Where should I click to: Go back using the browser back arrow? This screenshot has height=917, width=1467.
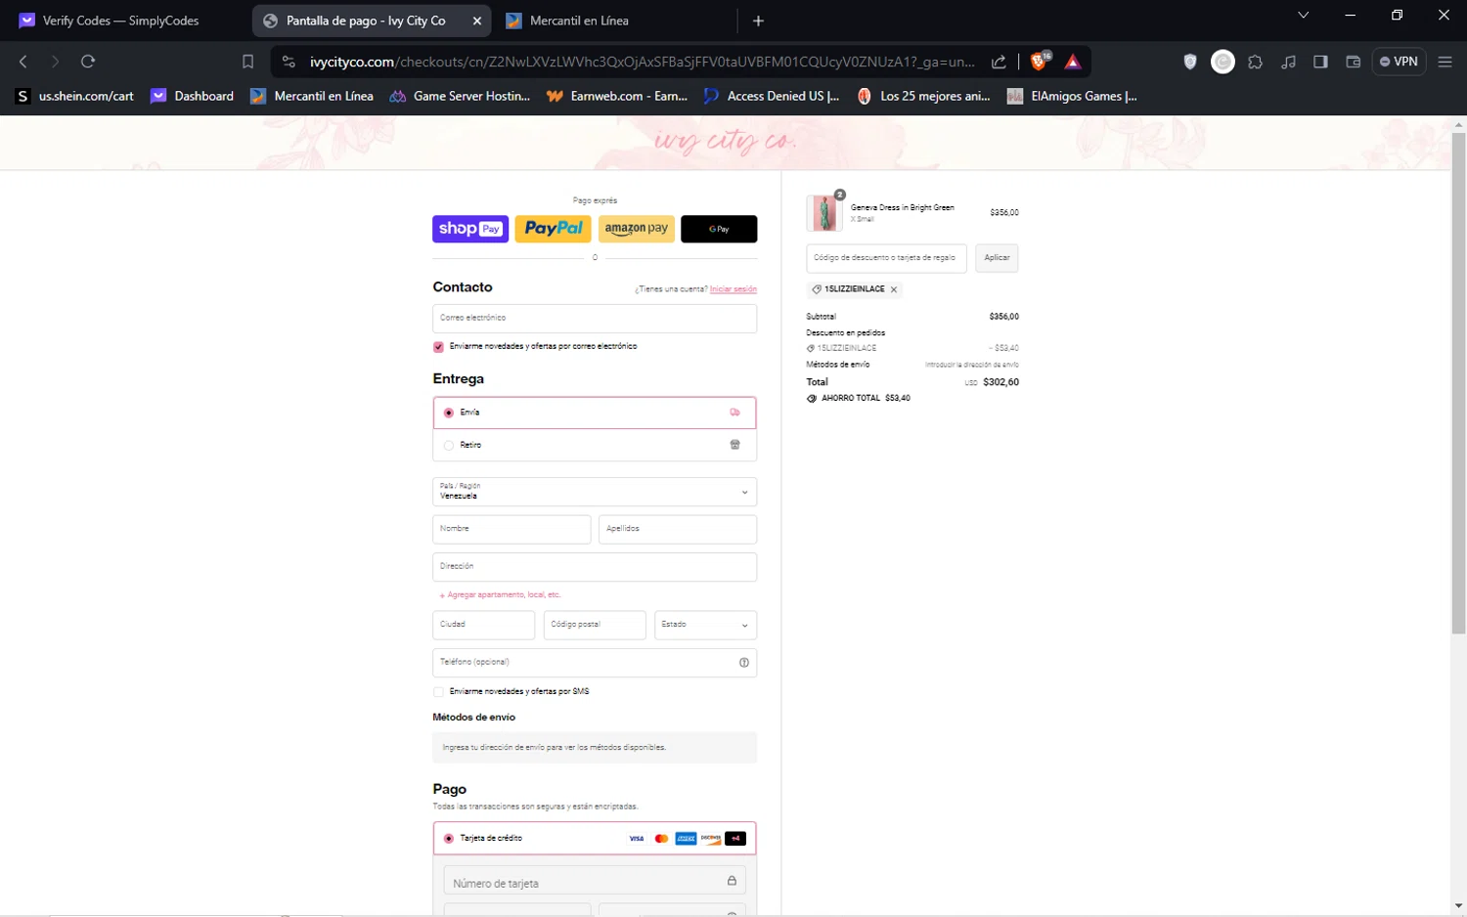23,62
